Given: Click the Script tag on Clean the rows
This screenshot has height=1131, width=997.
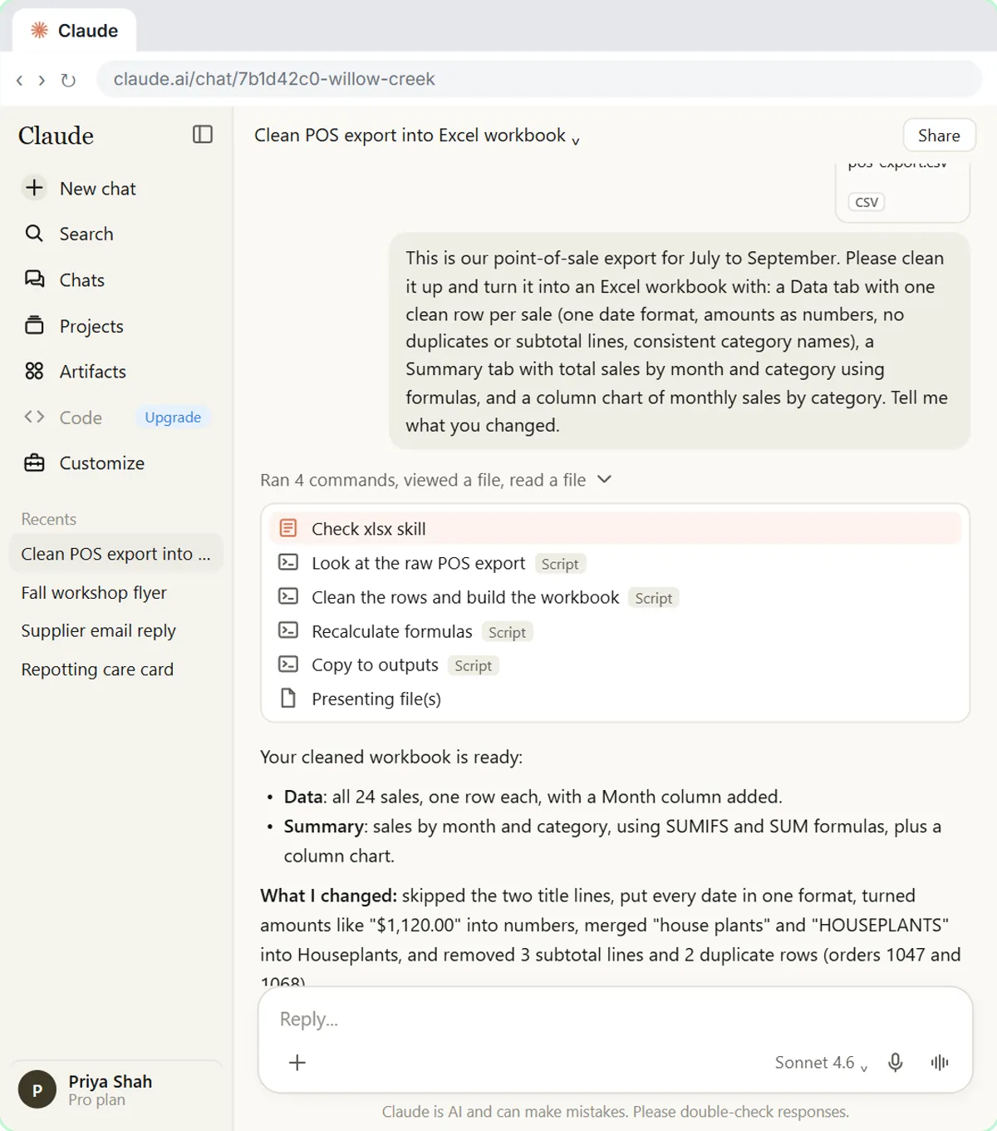Looking at the screenshot, I should (x=653, y=598).
